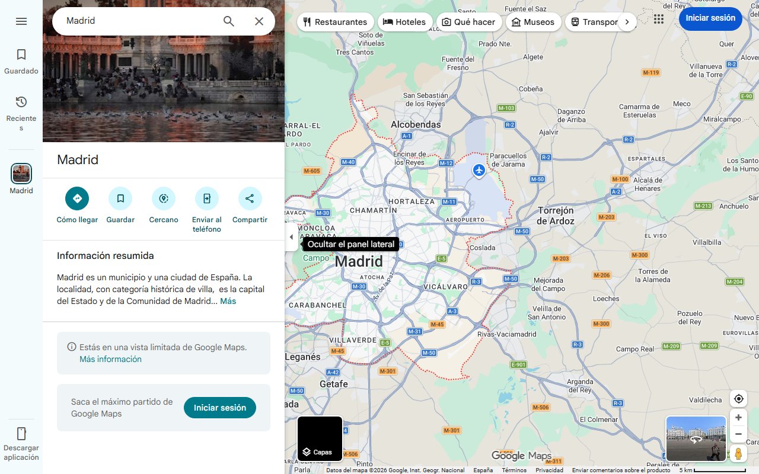Open the Más información link
The height and width of the screenshot is (474, 759).
coord(110,359)
